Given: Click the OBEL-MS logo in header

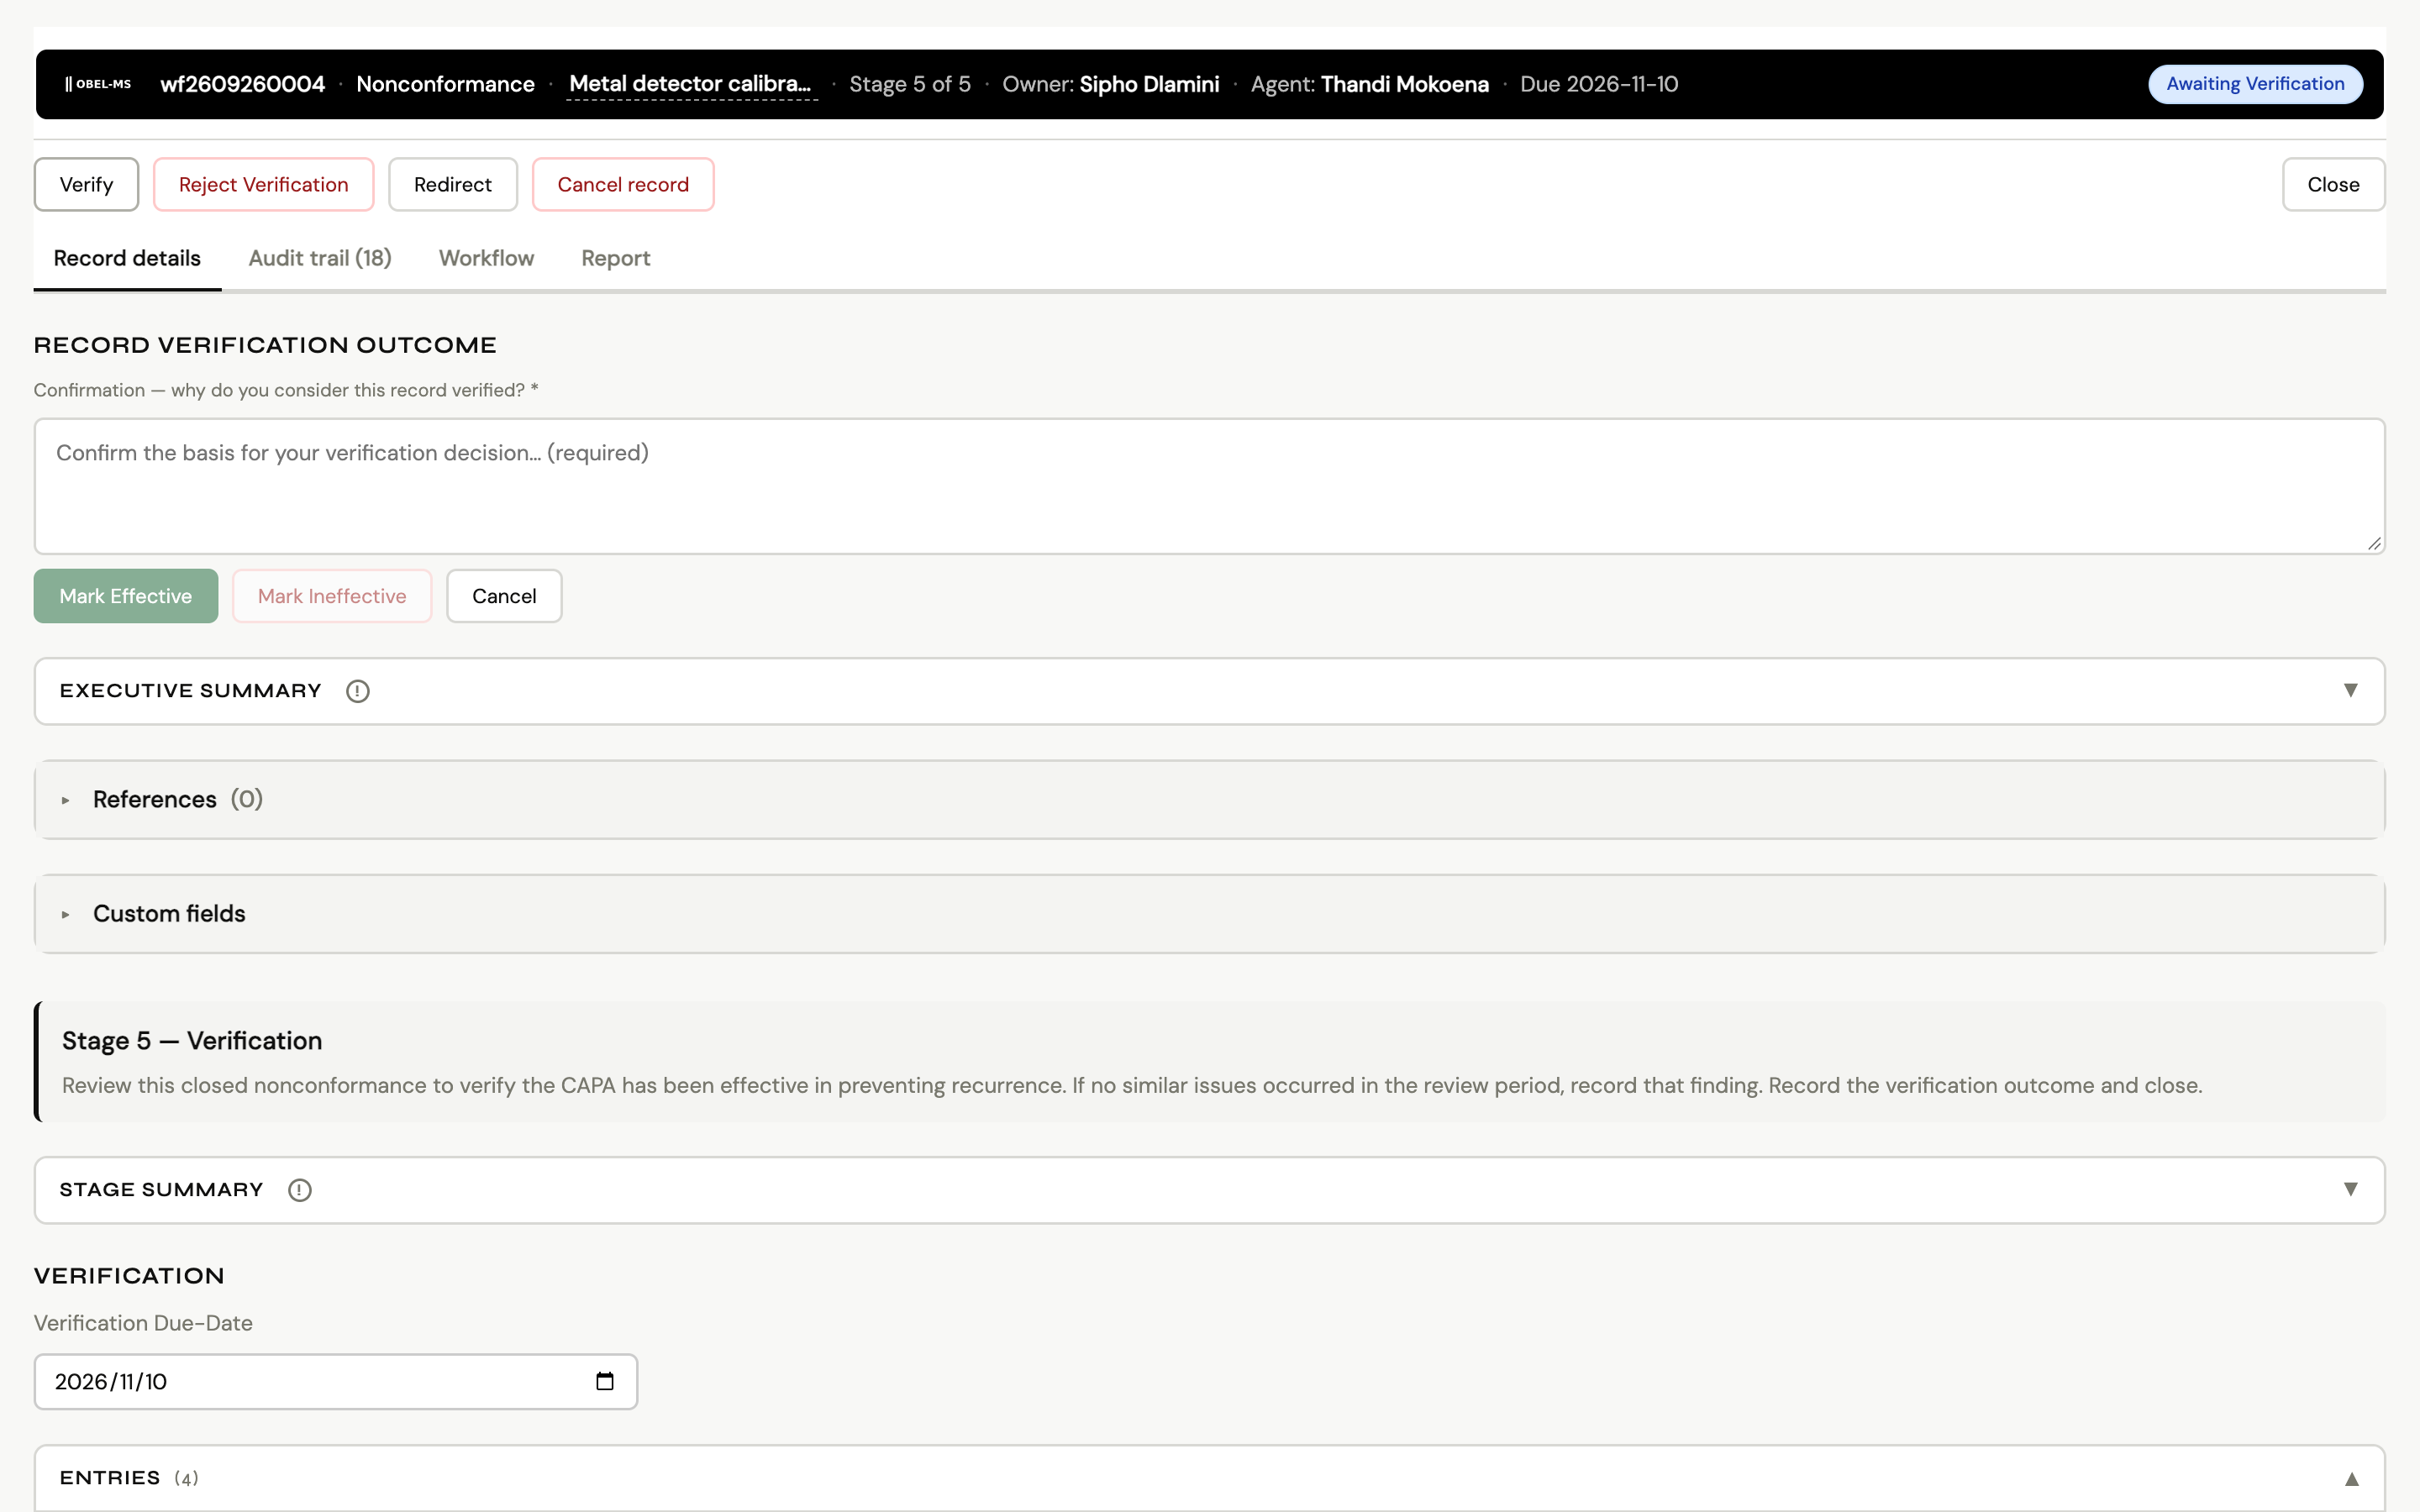Looking at the screenshot, I should click(98, 84).
